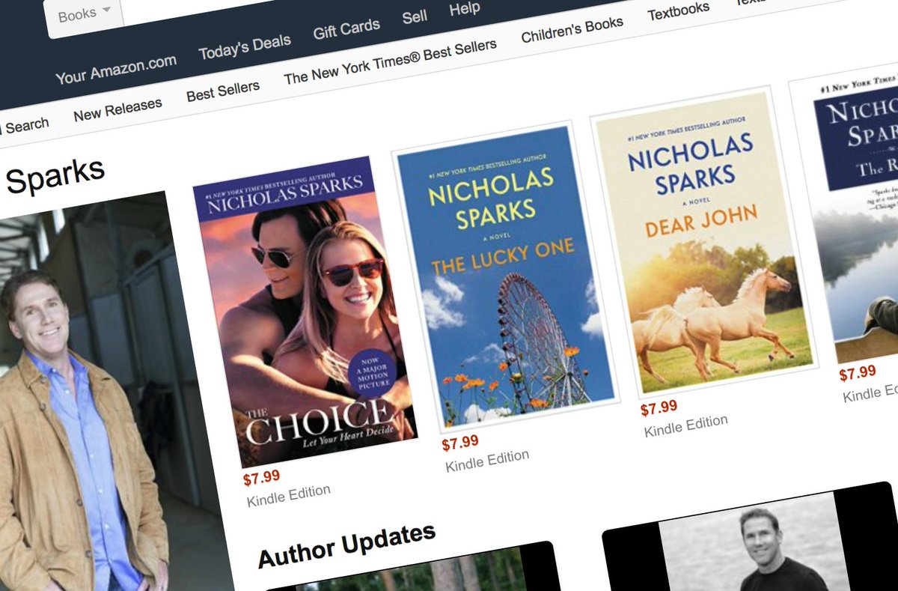
Task: Select the Sell menu item
Action: click(415, 16)
